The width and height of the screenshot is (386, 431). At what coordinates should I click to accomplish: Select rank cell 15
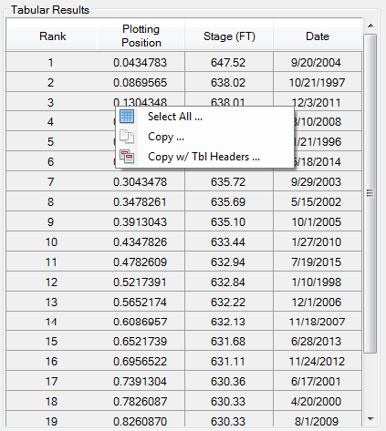[51, 341]
